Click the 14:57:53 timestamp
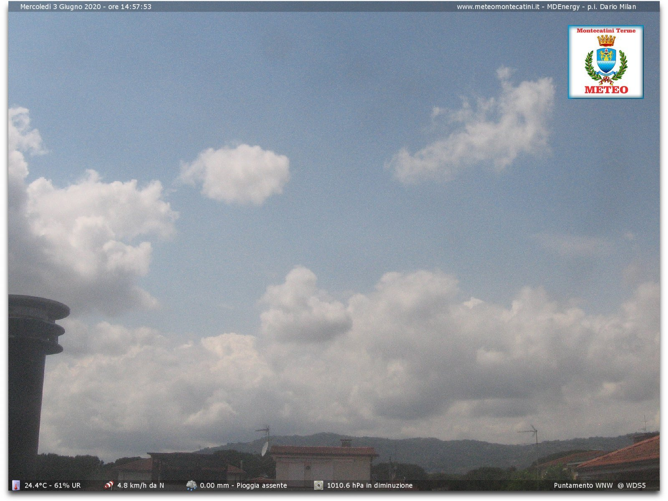Screen dimensions: 668x501 point(136,7)
